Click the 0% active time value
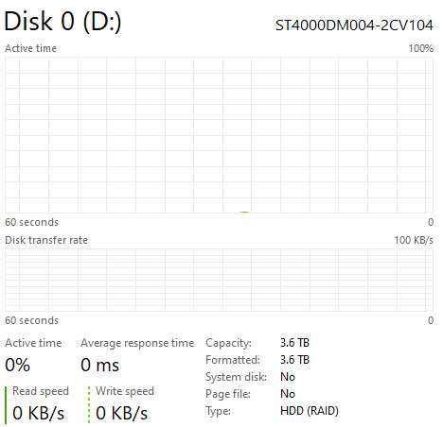 point(17,365)
